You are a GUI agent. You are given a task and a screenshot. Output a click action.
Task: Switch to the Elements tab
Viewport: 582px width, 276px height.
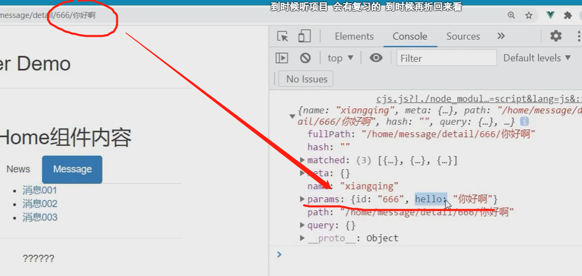(x=354, y=36)
